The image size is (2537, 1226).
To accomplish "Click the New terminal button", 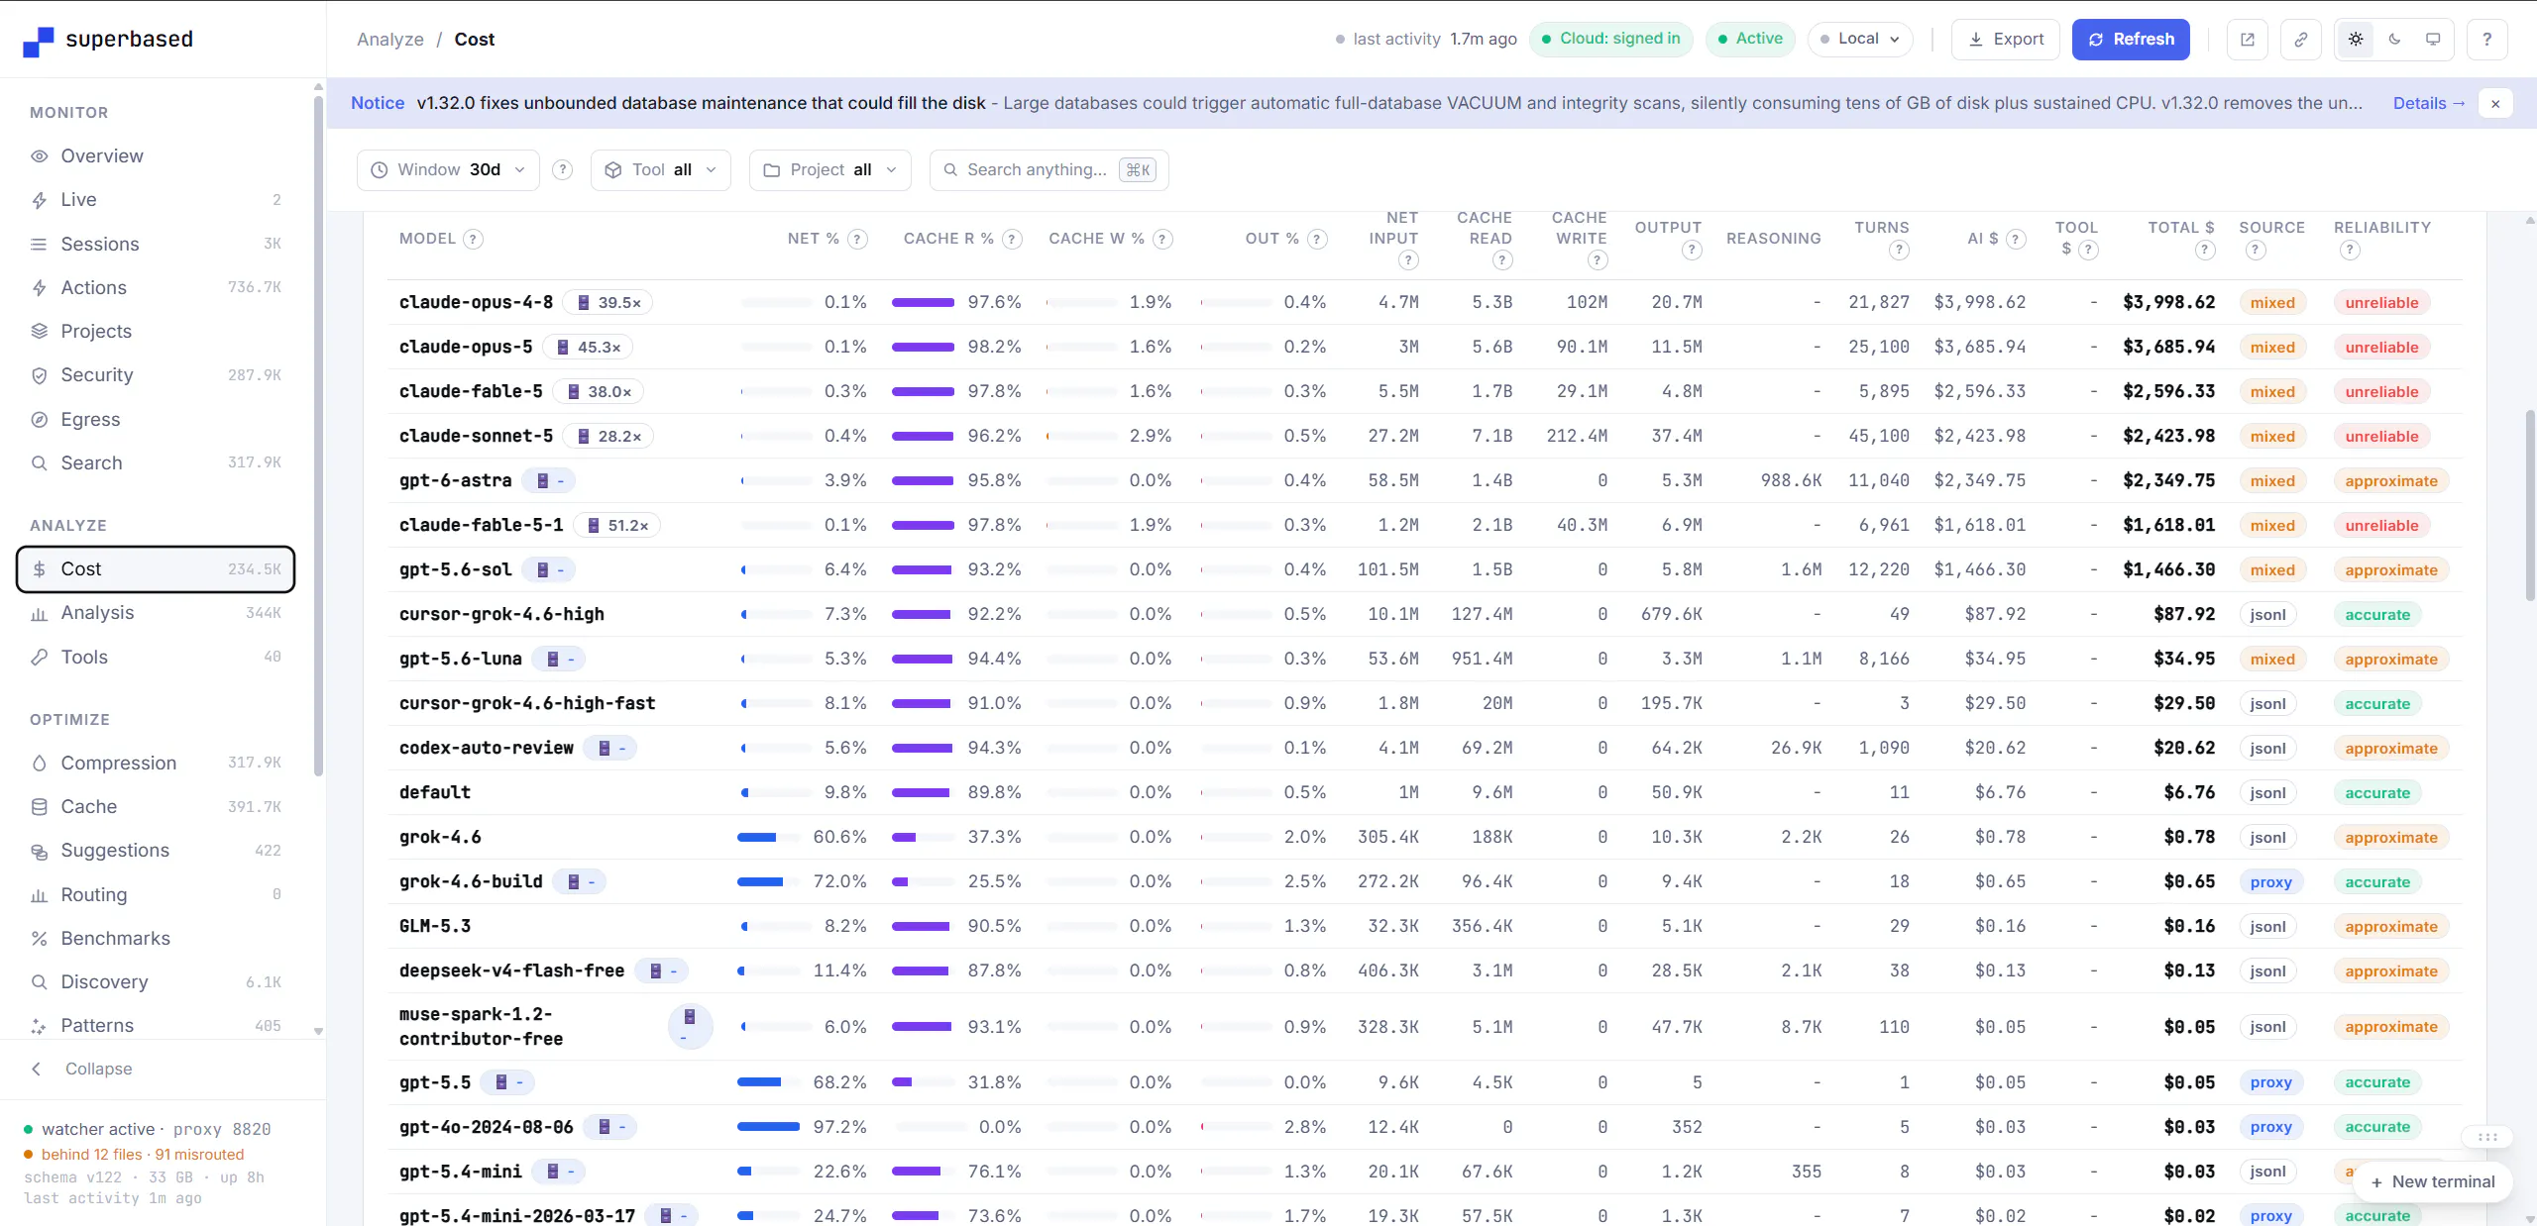I will coord(2431,1182).
